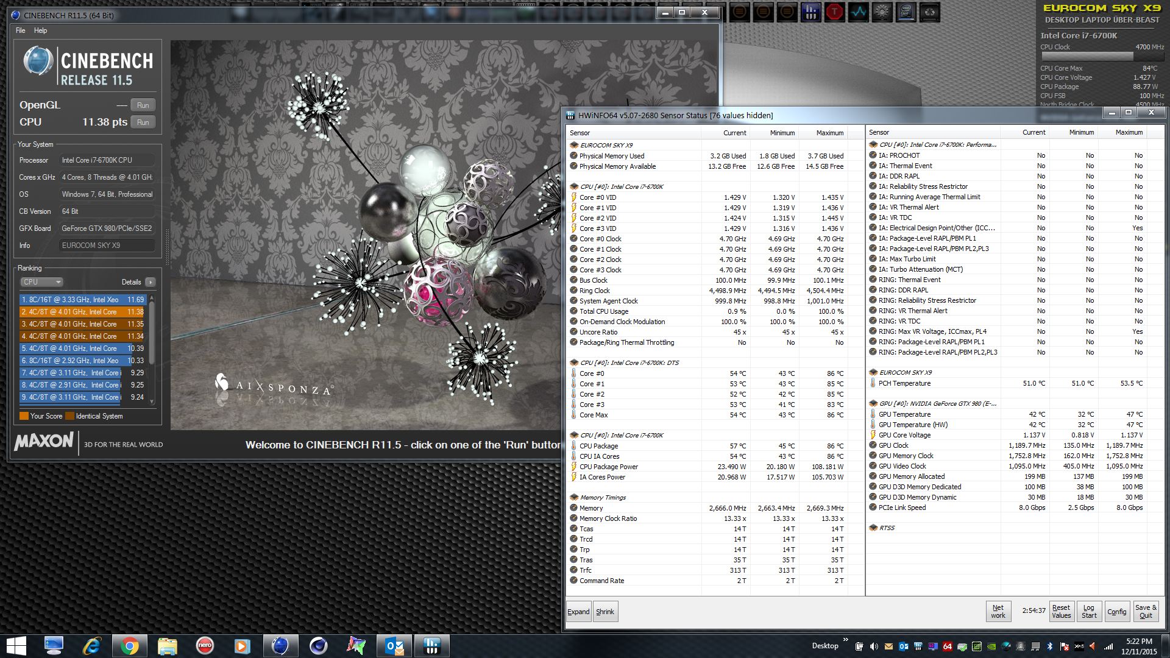Click the Intel Core icon in top dock
The image size is (1170, 658).
(906, 12)
